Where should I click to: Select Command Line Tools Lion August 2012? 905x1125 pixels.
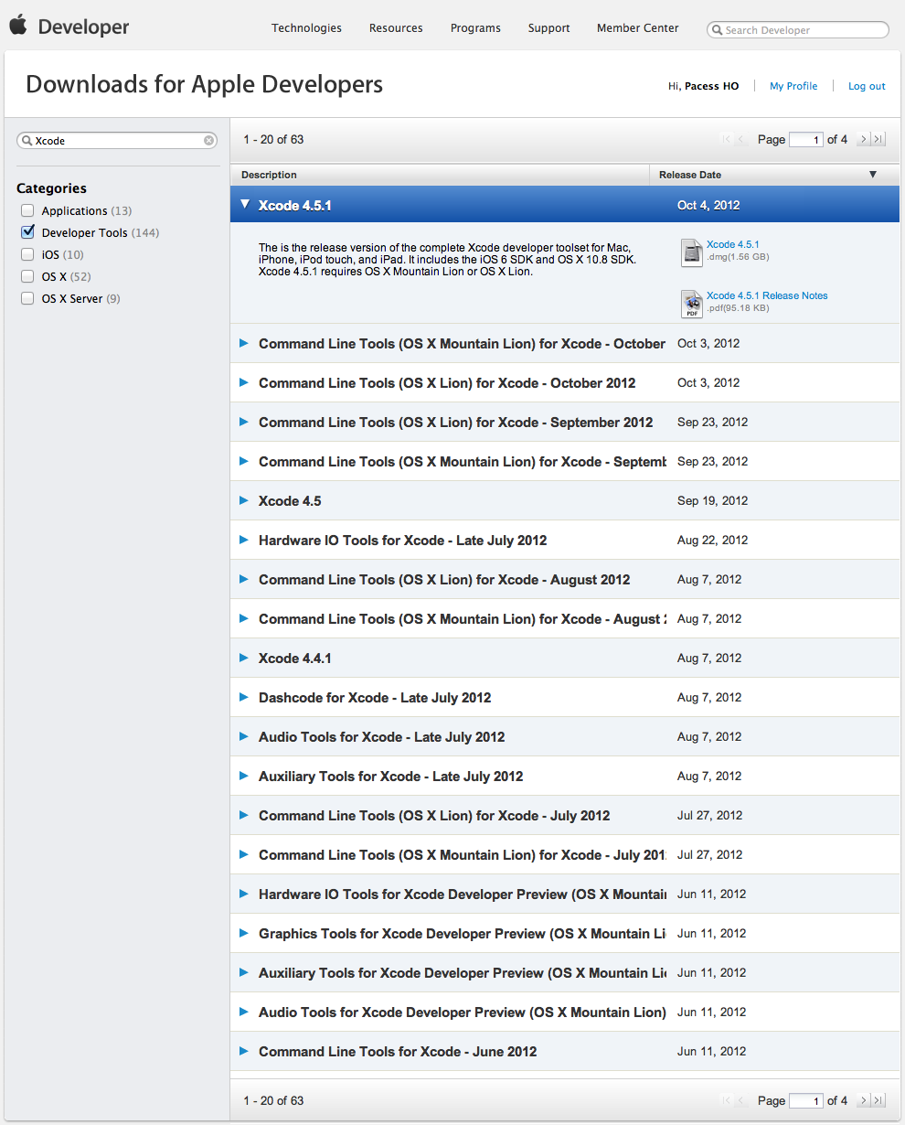565,579
